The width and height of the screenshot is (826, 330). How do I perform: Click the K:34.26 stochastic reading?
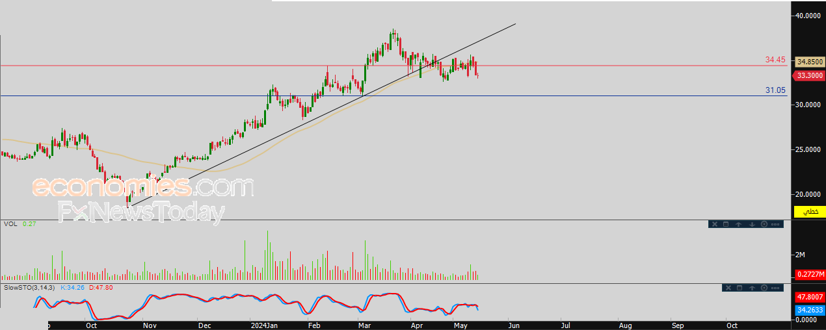click(73, 287)
